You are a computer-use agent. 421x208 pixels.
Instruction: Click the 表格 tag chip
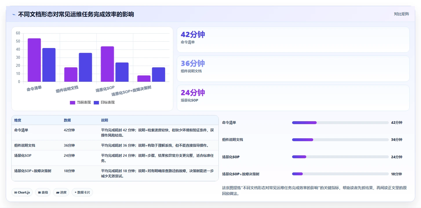(43, 192)
